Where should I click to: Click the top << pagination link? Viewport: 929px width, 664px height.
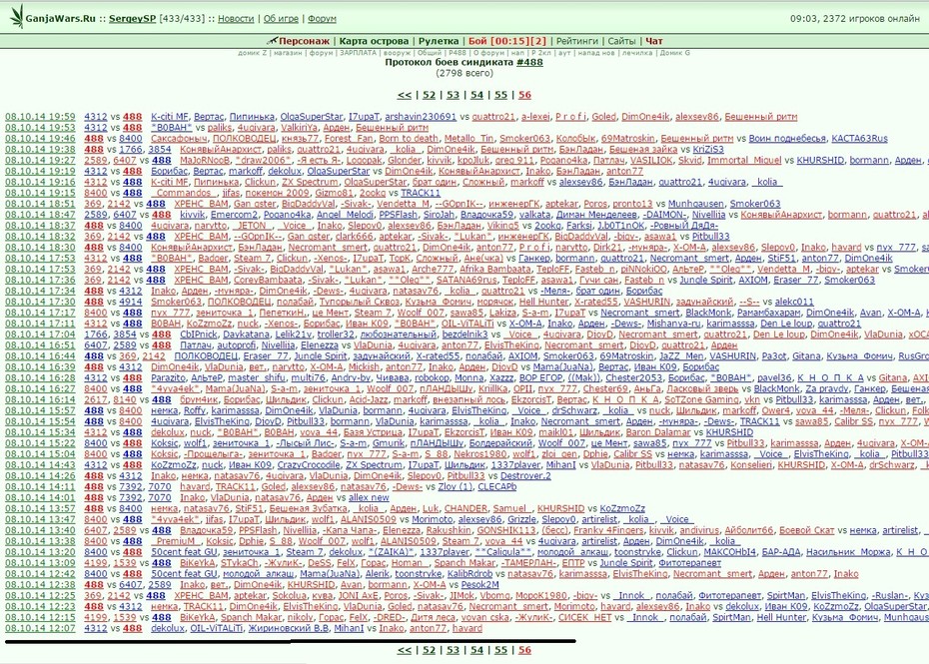405,95
